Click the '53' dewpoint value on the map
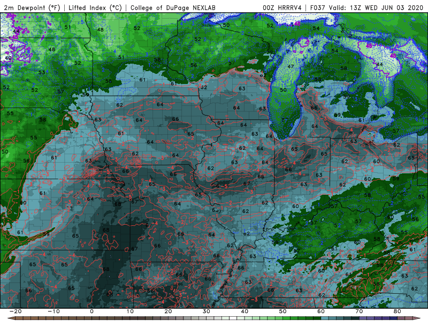Image resolution: width=428 pixels, height=321 pixels. [x=42, y=72]
